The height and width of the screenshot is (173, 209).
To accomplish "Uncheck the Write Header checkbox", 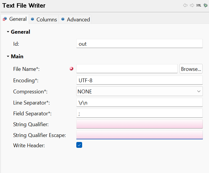I will (x=79, y=145).
